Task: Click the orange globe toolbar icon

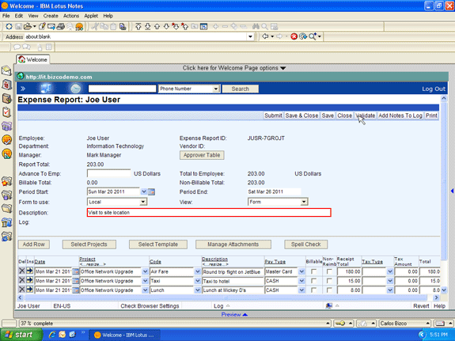Action: point(79,27)
